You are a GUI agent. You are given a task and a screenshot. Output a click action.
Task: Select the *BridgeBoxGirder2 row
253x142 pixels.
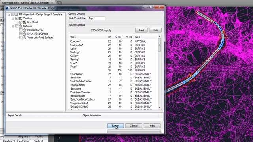coord(113,106)
